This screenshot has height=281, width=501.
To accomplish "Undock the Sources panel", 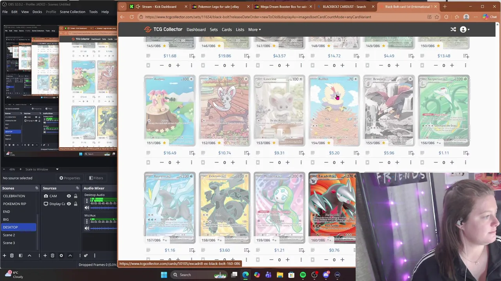I will 78,188.
